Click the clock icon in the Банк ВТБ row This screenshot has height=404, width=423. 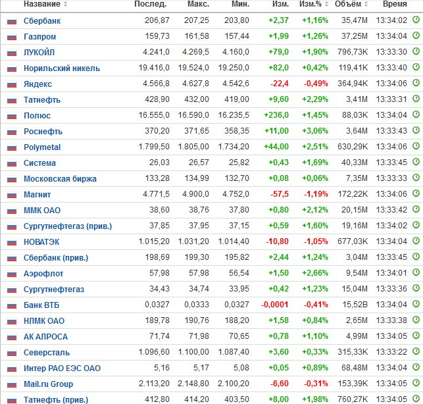(x=416, y=304)
